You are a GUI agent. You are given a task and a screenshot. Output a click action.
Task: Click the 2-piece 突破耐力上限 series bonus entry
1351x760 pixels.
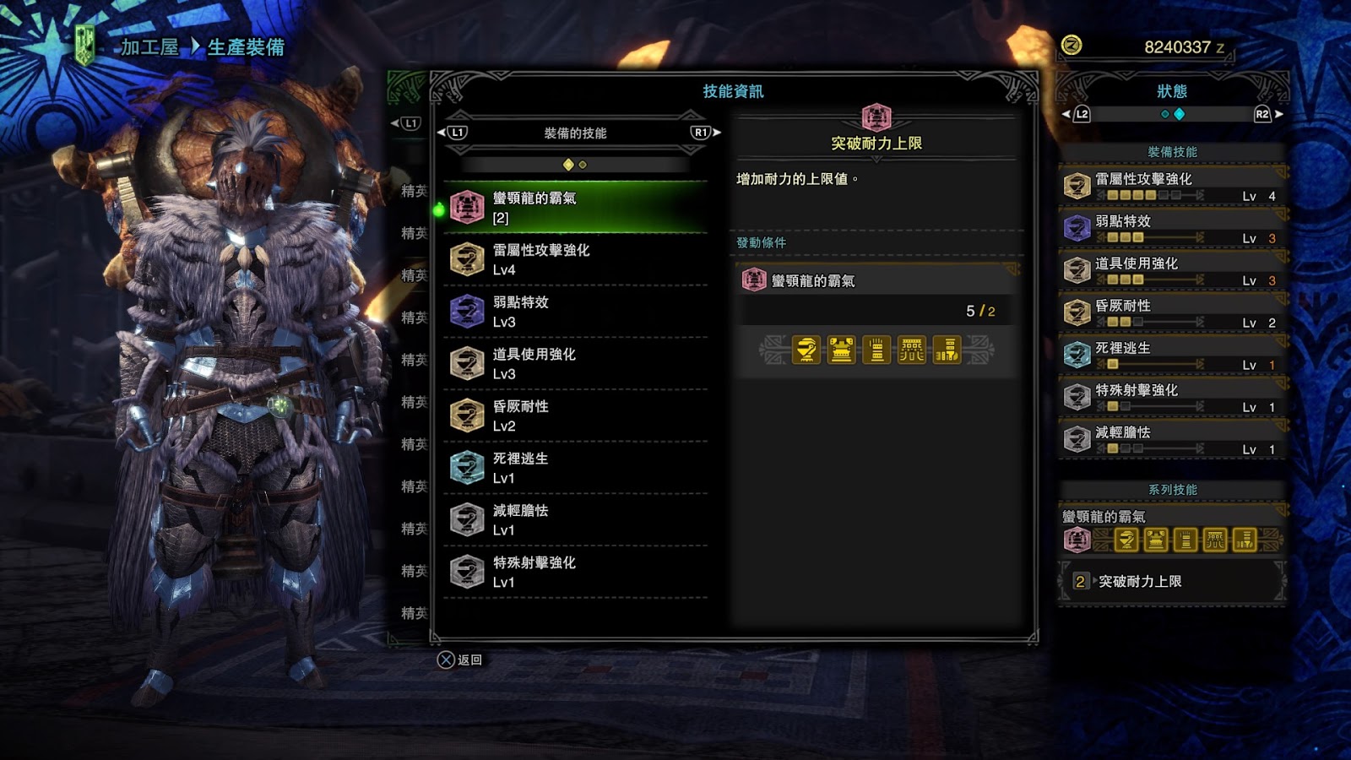coord(1172,581)
